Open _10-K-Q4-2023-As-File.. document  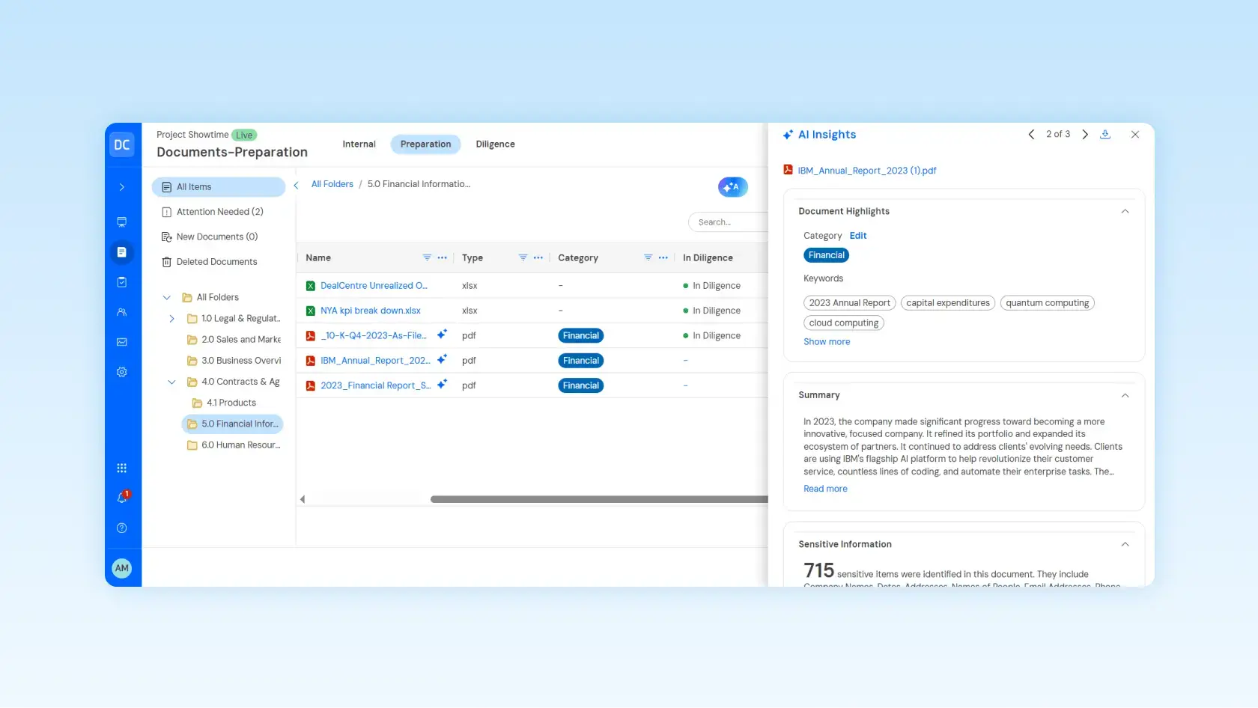click(x=374, y=336)
